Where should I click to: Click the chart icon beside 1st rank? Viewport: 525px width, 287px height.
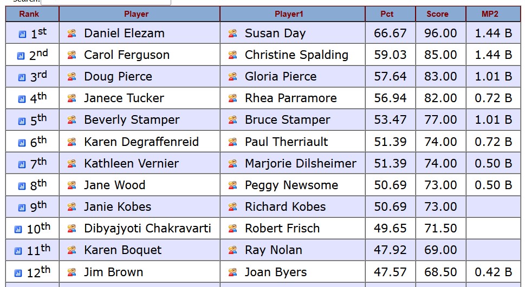[x=22, y=34]
